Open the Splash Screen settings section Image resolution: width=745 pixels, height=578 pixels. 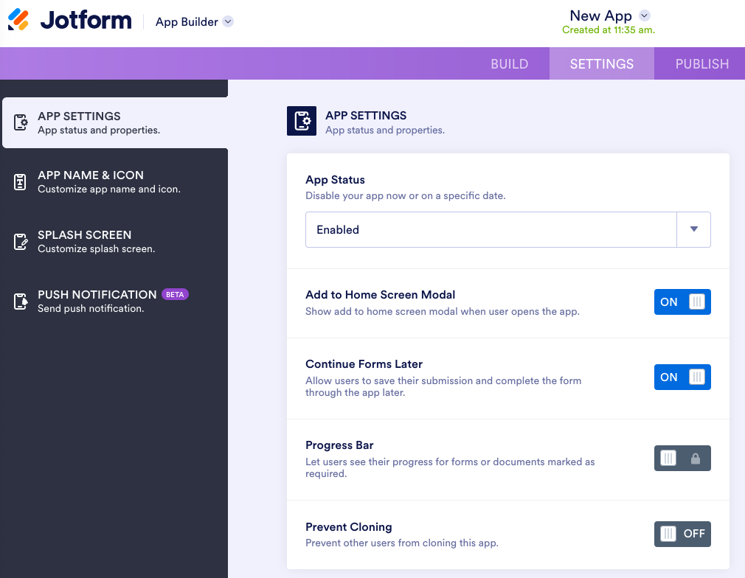click(x=96, y=241)
